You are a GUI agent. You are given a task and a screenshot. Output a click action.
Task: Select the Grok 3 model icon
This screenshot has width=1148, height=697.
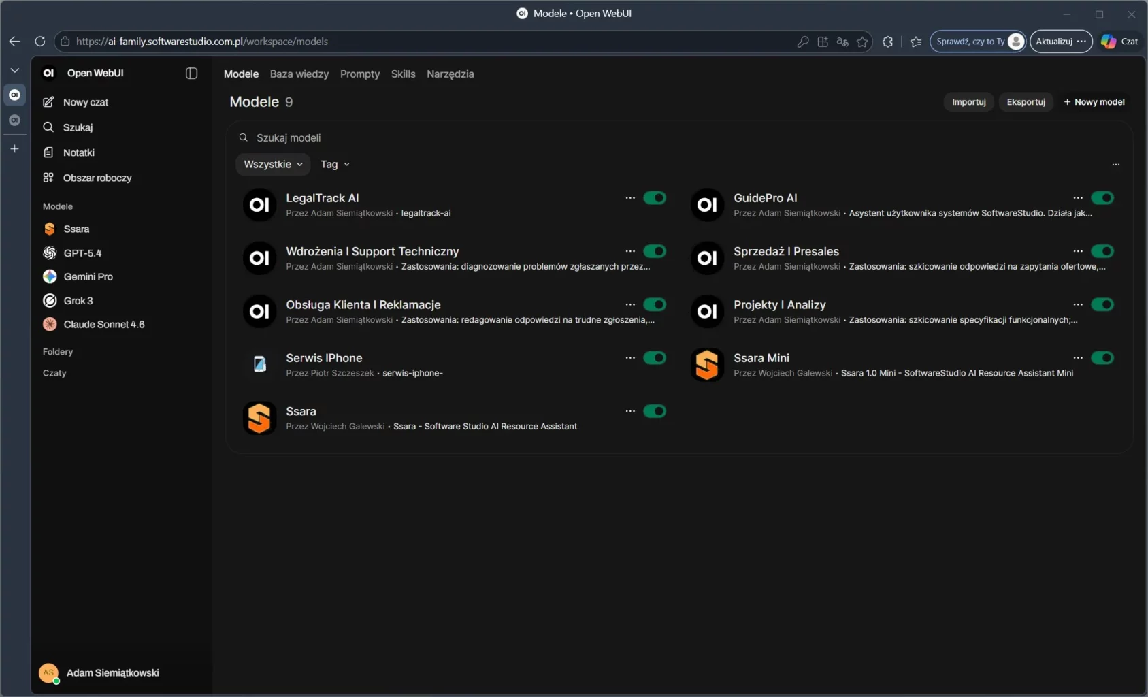tap(50, 300)
